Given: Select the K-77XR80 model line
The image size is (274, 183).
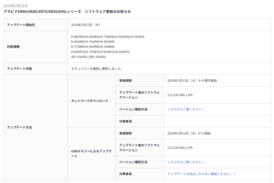Looking at the screenshot, I should [x=93, y=47].
